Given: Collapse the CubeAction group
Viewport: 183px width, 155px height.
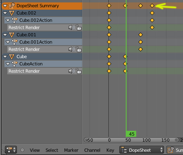Looking at the screenshot, I should [x=8, y=64].
